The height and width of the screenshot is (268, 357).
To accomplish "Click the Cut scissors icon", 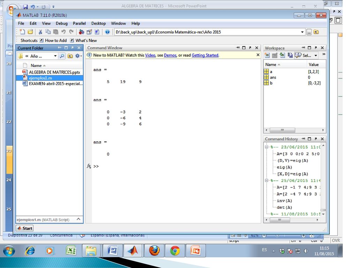I will [x=40, y=32].
